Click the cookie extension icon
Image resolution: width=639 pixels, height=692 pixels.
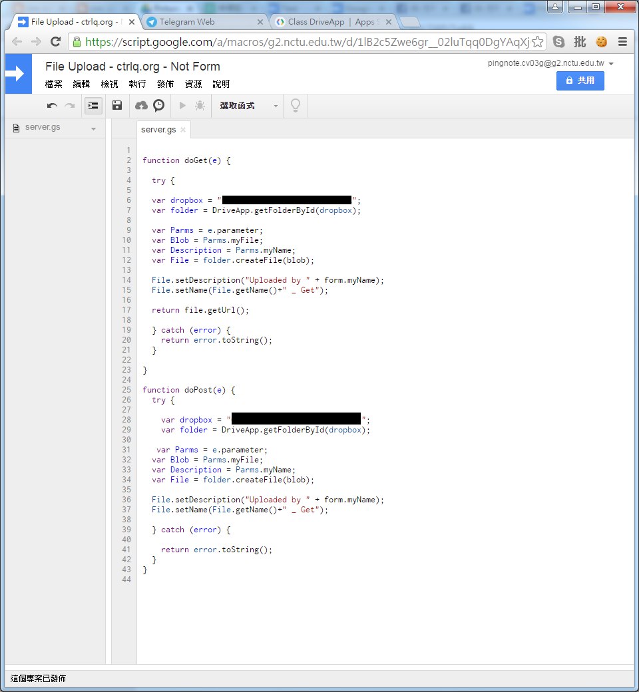pos(602,41)
